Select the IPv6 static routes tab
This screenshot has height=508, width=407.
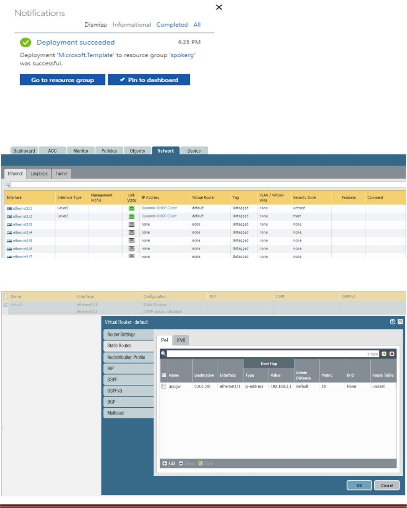(181, 340)
